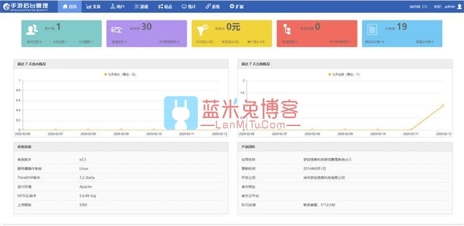Open the site messages link in the header
This screenshot has width=464, height=226.
click(418, 7)
